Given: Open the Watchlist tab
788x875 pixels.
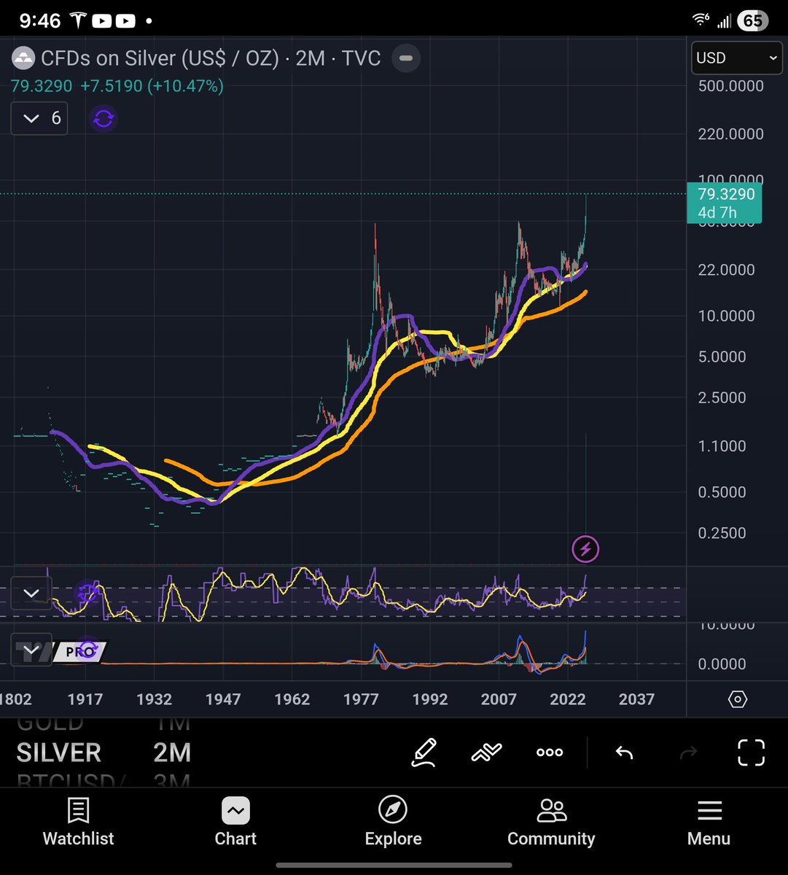Looking at the screenshot, I should tap(78, 822).
